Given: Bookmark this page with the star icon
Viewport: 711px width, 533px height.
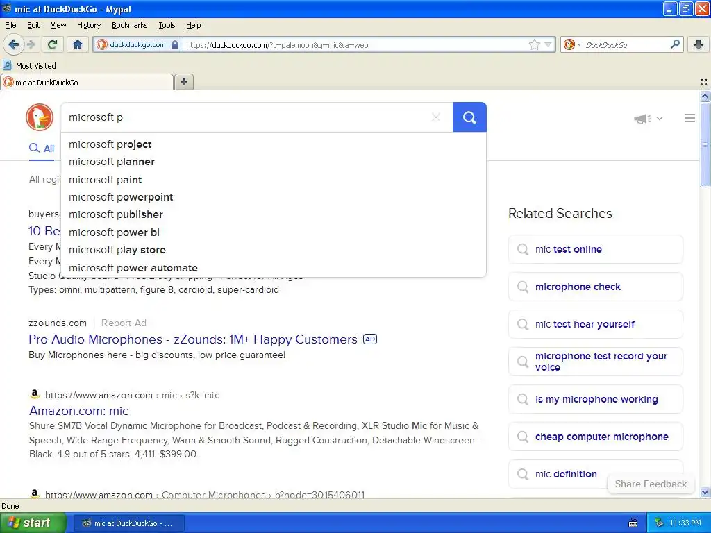Looking at the screenshot, I should pyautogui.click(x=535, y=44).
